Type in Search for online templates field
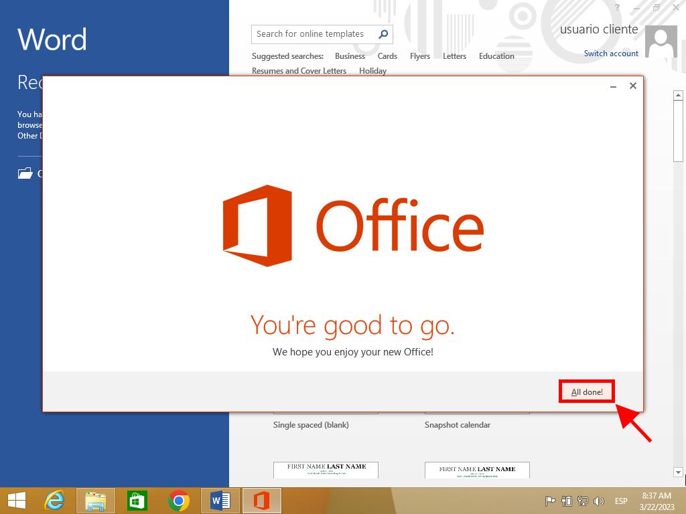The height and width of the screenshot is (514, 686). 312,34
